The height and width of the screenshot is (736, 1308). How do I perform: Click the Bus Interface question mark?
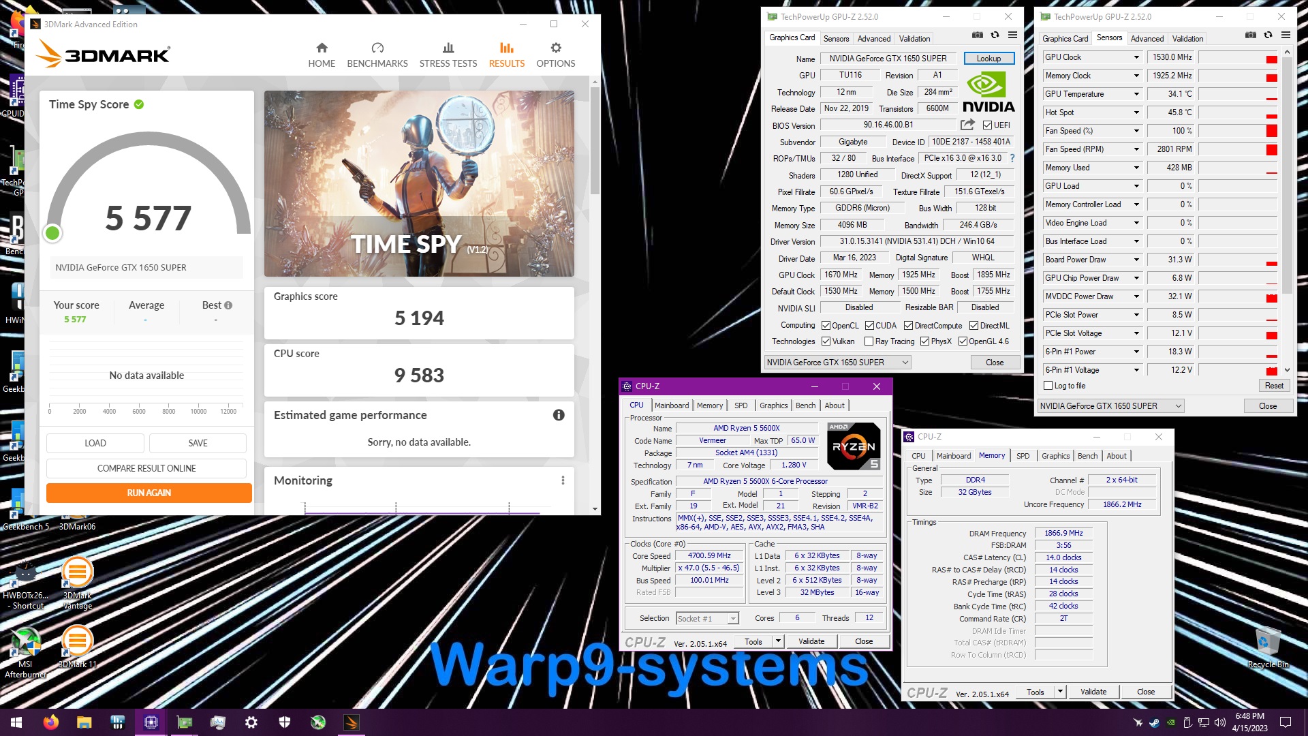[x=1012, y=158]
